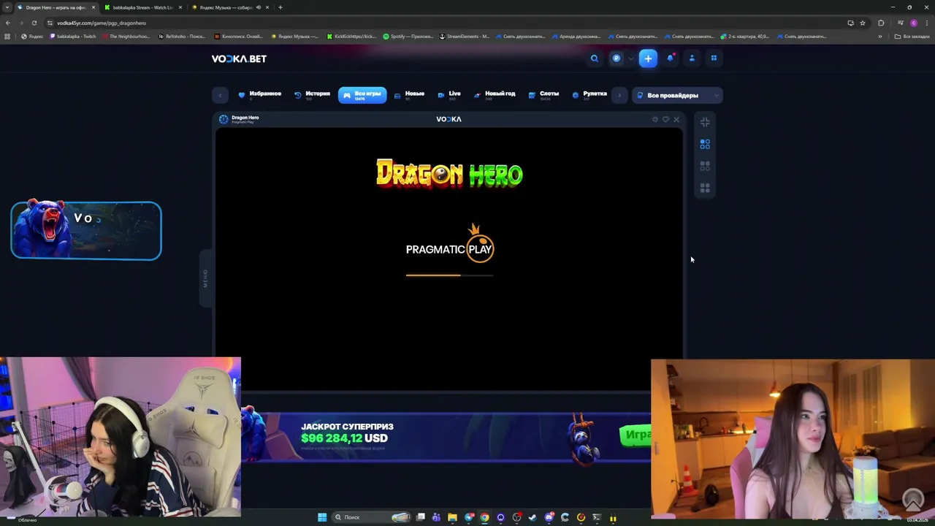Screen dimensions: 935x526
Task: Open the site search magnifier icon
Action: [x=595, y=58]
